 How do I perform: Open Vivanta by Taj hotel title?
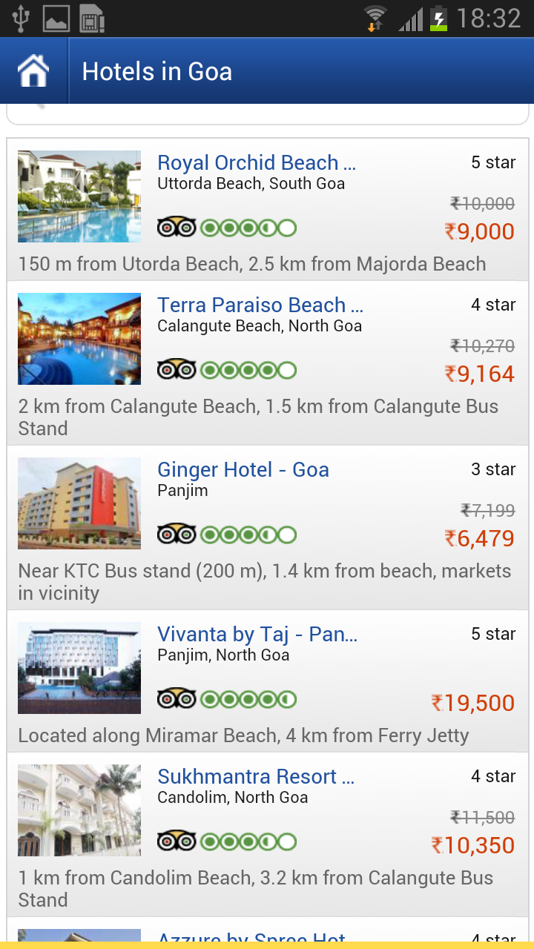pyautogui.click(x=257, y=635)
